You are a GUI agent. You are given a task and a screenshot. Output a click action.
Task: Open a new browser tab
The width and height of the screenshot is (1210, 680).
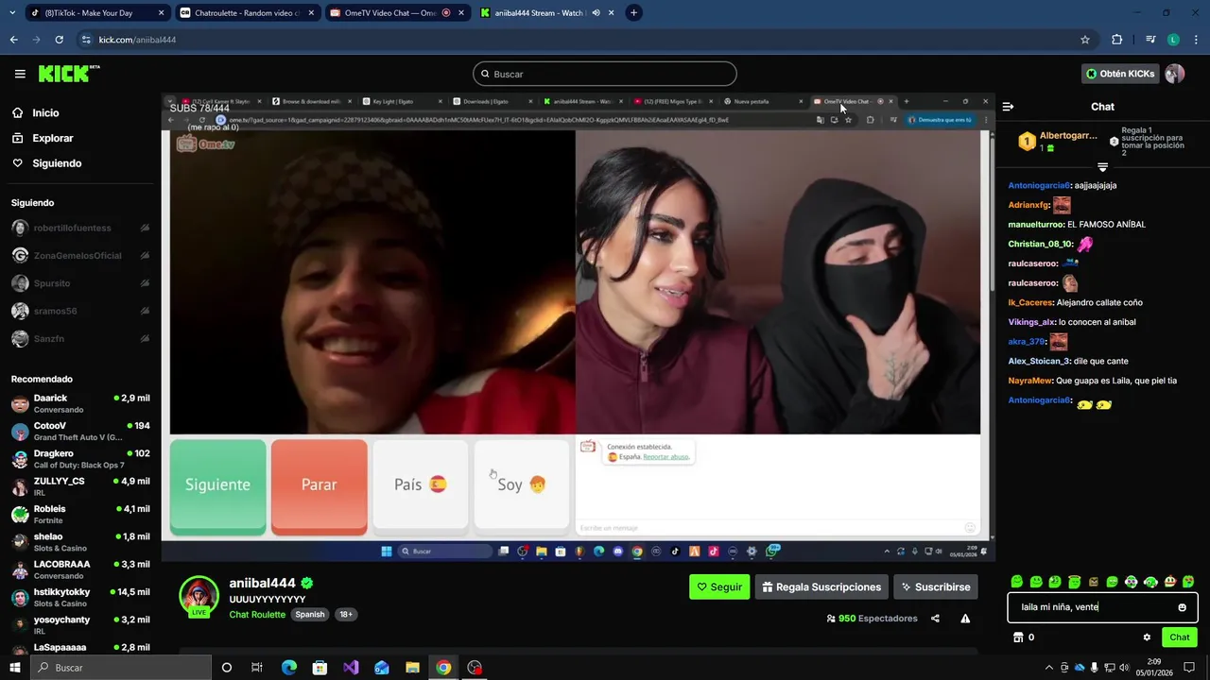click(x=633, y=13)
